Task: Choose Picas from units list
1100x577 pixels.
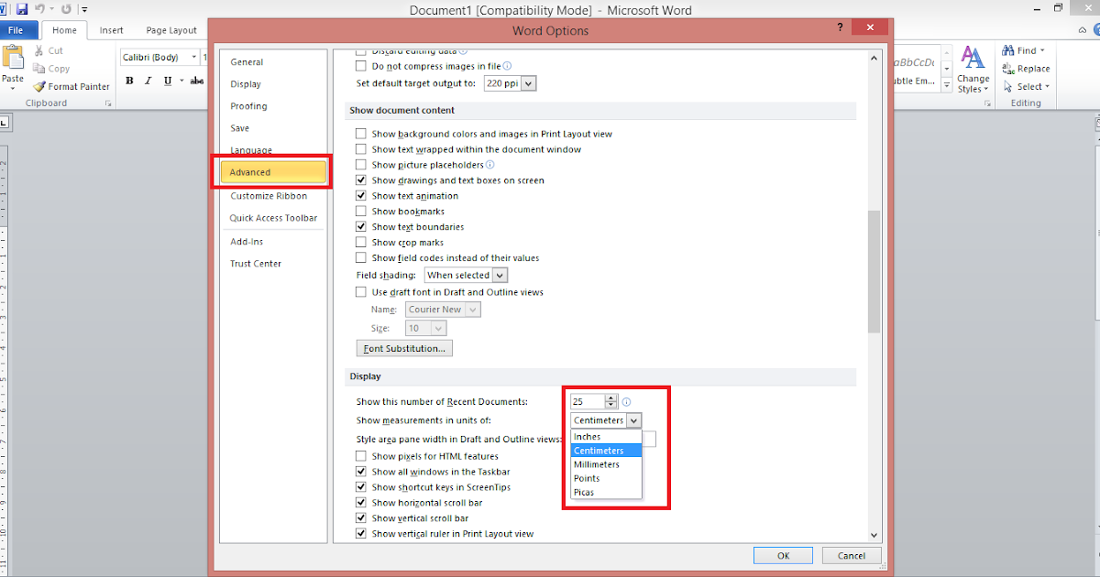Action: [606, 493]
